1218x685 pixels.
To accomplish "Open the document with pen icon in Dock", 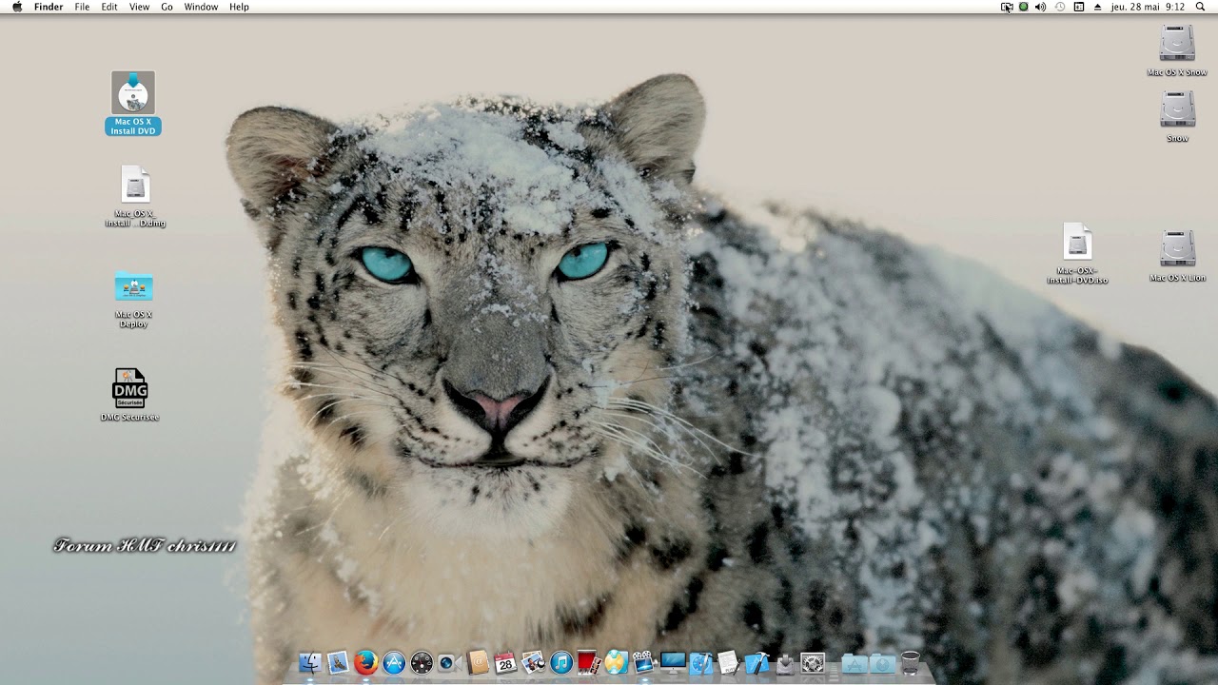I will [729, 663].
